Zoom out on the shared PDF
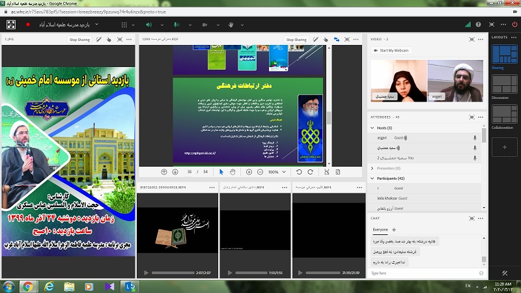Viewport: 521px width, 293px height. [260, 172]
